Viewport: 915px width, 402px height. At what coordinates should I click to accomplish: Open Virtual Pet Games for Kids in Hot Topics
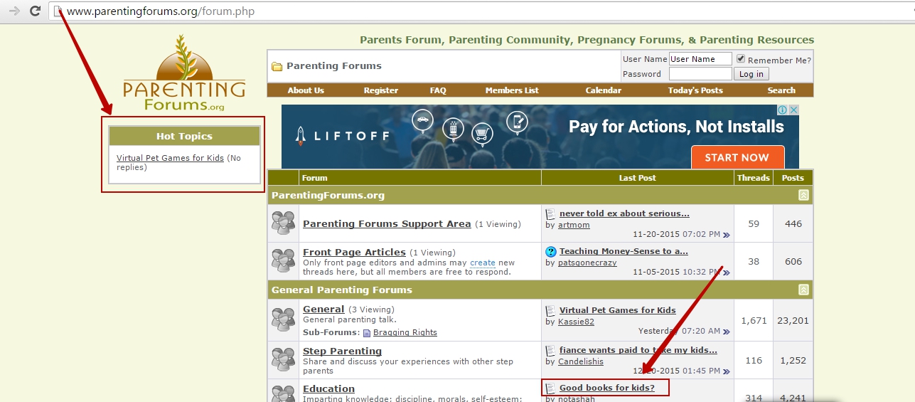tap(170, 158)
